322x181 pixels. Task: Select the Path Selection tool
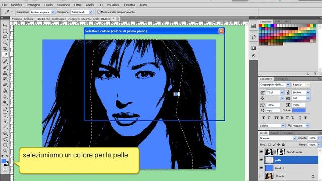click(5, 121)
